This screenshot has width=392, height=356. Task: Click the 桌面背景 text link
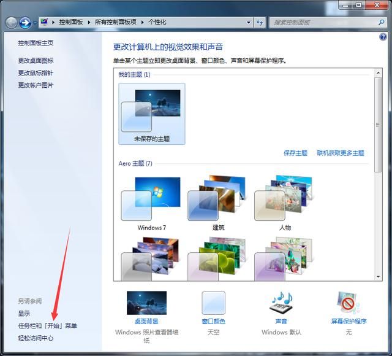point(147,321)
